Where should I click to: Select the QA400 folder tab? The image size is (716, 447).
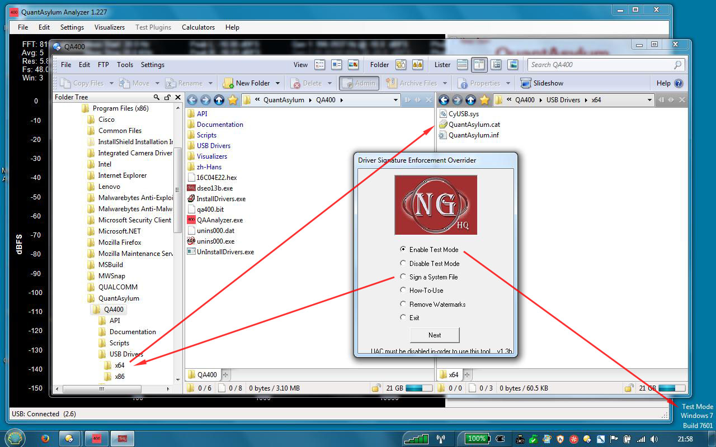[202, 374]
